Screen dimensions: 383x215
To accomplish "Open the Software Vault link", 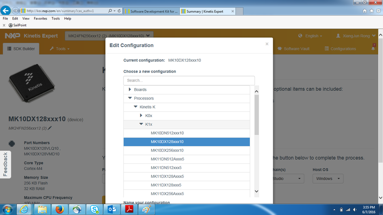I will [293, 49].
